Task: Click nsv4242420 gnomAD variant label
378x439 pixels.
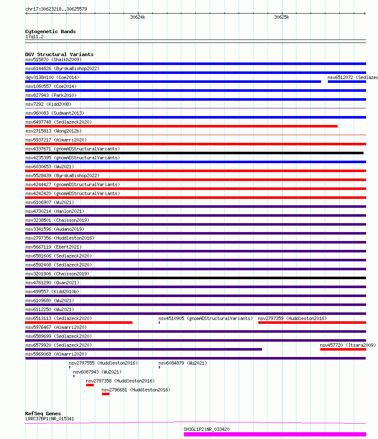Action: tap(73, 194)
